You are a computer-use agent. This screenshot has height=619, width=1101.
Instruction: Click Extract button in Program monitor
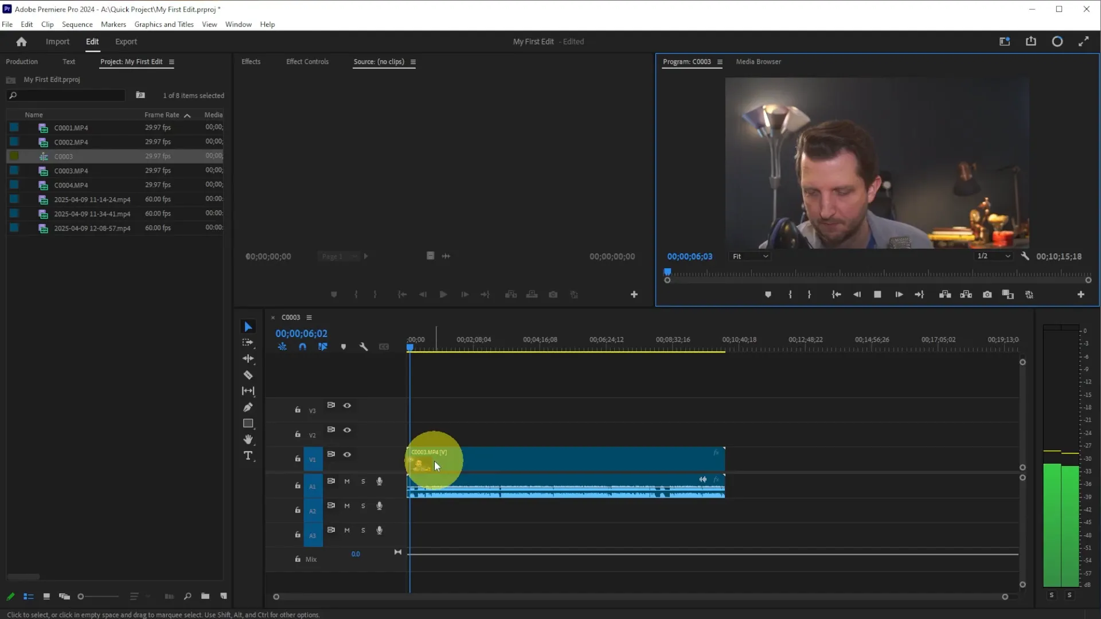pyautogui.click(x=966, y=295)
